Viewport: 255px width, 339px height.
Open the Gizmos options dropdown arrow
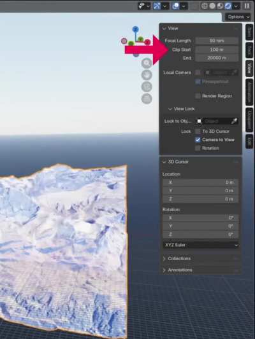tap(165, 6)
